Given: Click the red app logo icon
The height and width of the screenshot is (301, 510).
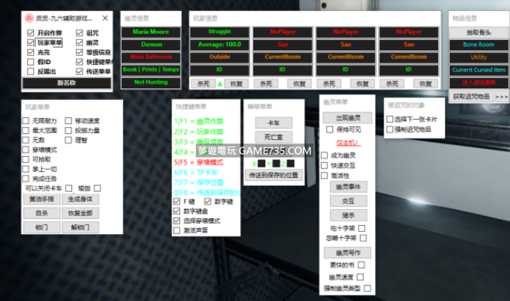Looking at the screenshot, I should [x=29, y=18].
